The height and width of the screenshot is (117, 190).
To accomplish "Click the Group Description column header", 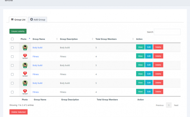I will pos(69,39).
